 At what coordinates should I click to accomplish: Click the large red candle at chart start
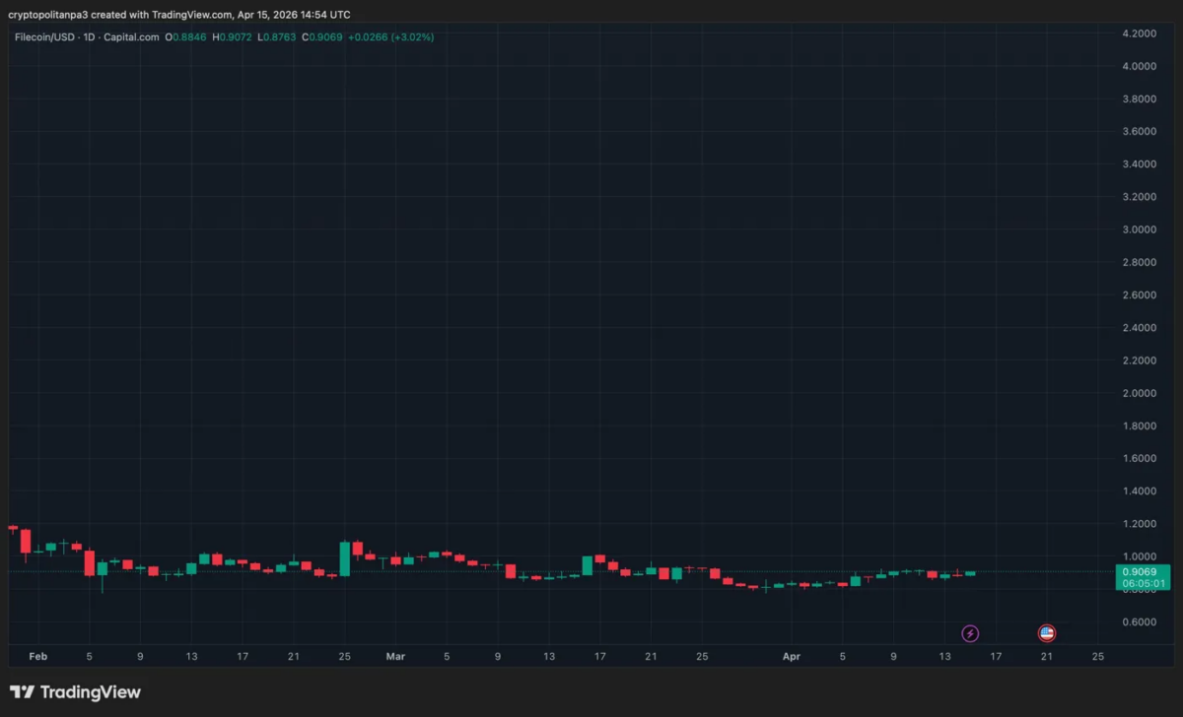tap(26, 541)
